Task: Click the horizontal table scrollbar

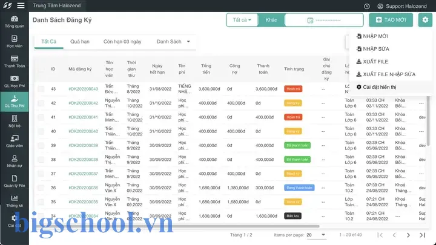Action: click(177, 226)
